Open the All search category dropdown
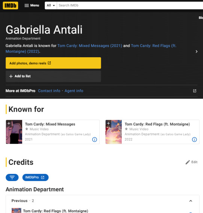The width and height of the screenshot is (203, 213). 51,5
